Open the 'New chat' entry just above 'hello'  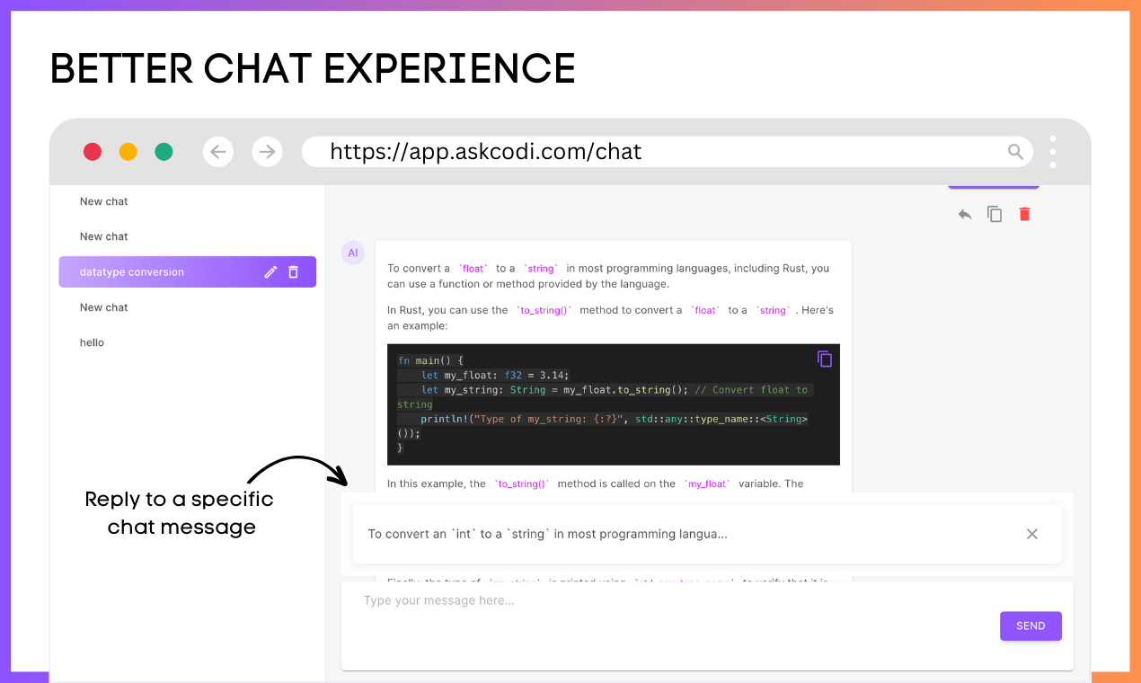coord(104,307)
